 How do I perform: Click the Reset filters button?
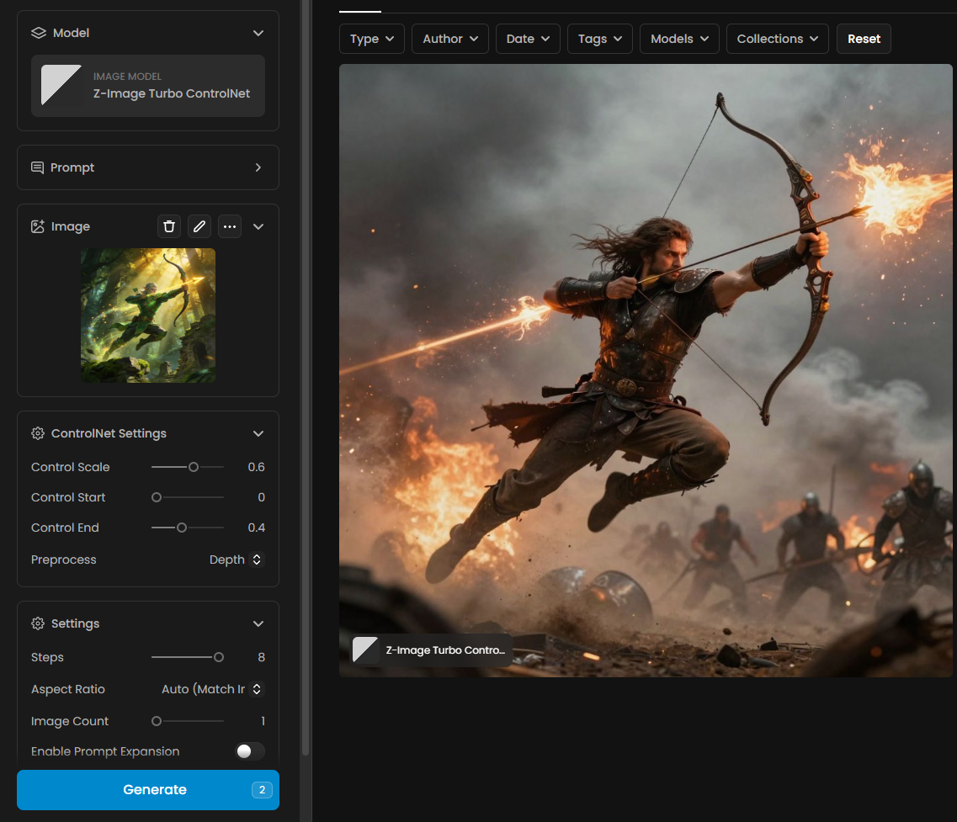coord(864,39)
